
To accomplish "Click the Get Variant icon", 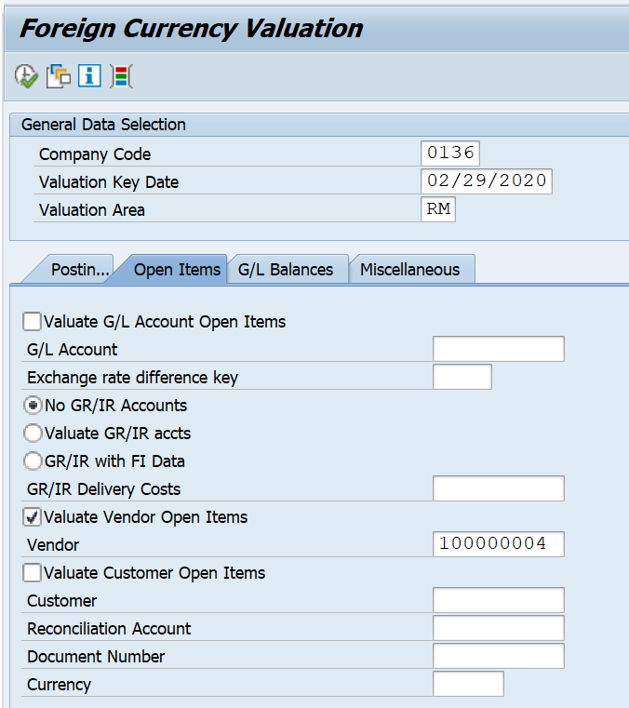I will 58,76.
